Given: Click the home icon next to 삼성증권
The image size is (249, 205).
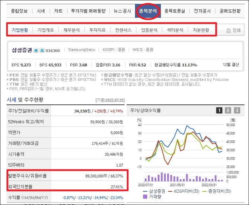Looking at the screenshot, I should (36, 50).
